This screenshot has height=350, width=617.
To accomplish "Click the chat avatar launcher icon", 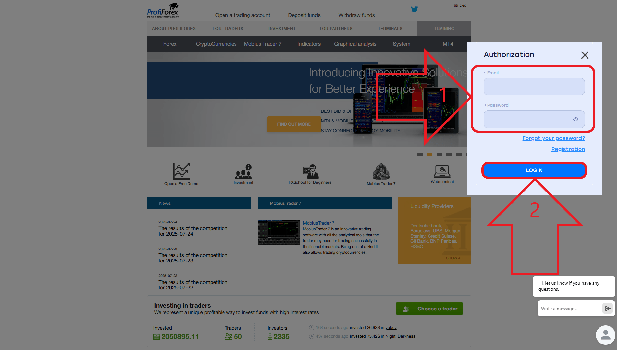I will pos(605,335).
